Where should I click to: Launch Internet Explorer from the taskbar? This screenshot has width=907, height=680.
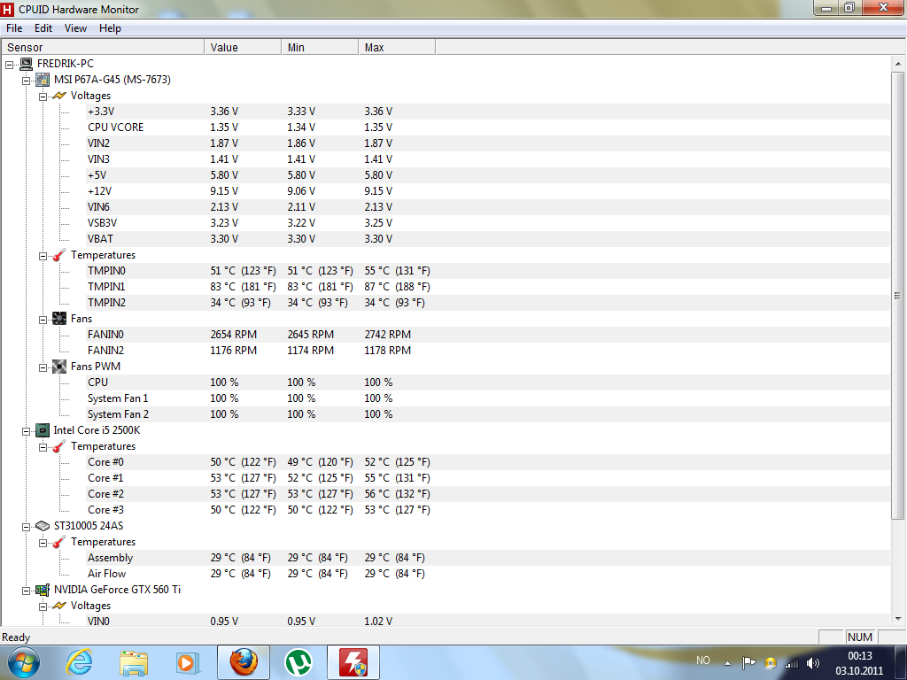(79, 662)
